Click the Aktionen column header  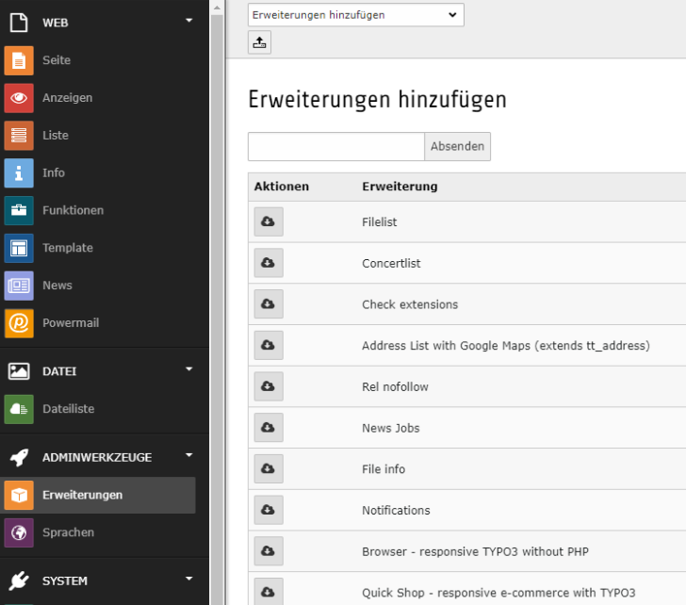coord(282,187)
